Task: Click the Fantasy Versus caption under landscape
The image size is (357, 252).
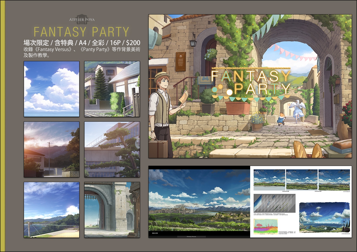Action: coord(191,237)
